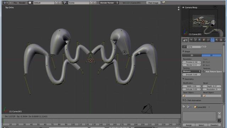Toggle the Auto Texture Space checkbox
This screenshot has width=227, height=128.
[204, 71]
